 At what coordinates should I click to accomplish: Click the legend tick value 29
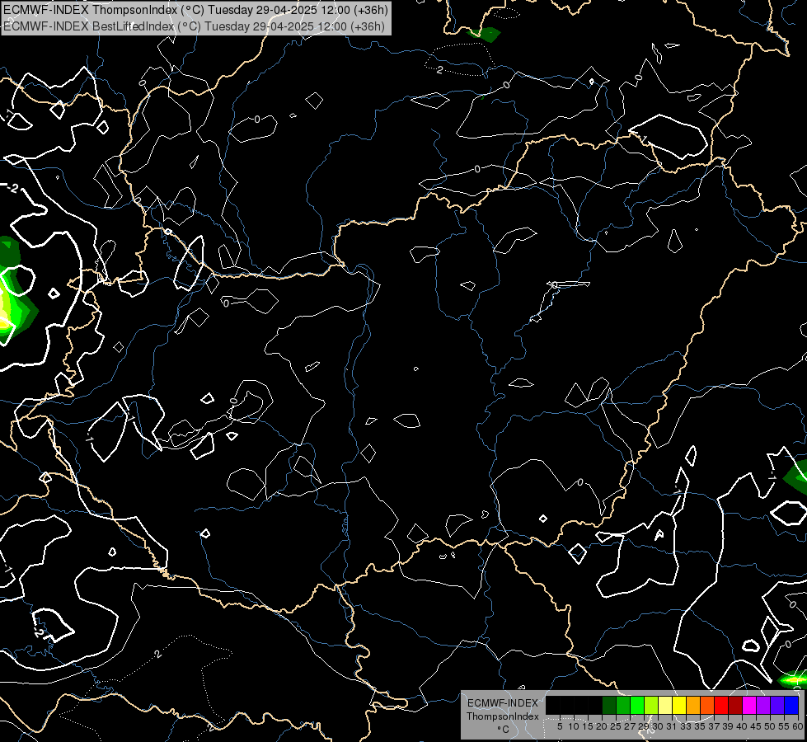pyautogui.click(x=644, y=726)
